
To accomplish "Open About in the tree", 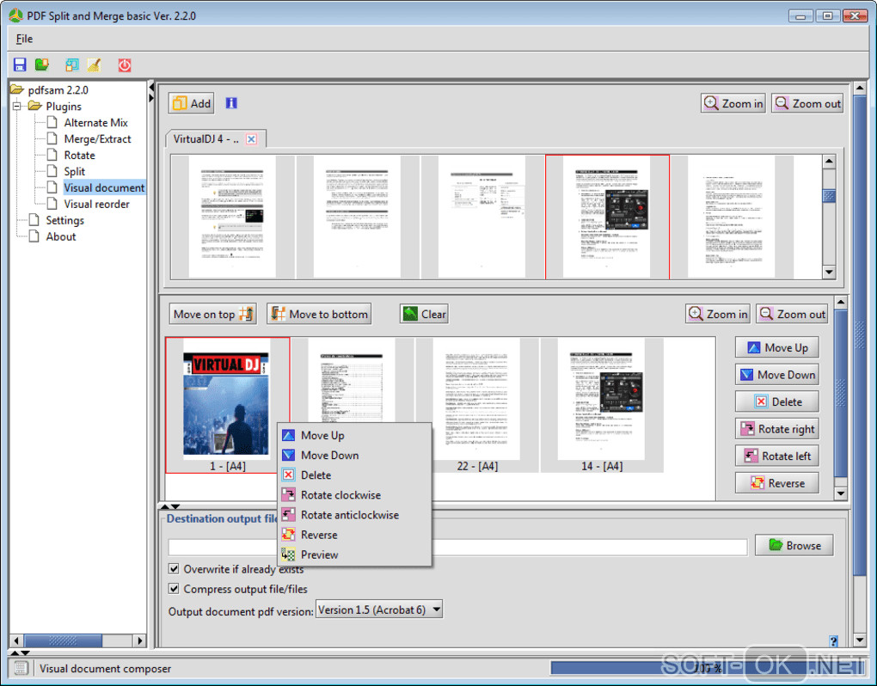I will pos(61,236).
